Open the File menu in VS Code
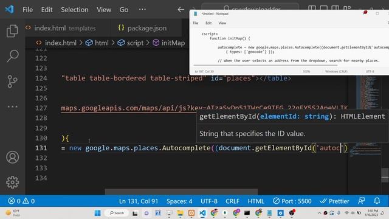 [27, 10]
